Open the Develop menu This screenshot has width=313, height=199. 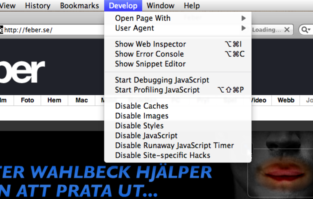(123, 5)
